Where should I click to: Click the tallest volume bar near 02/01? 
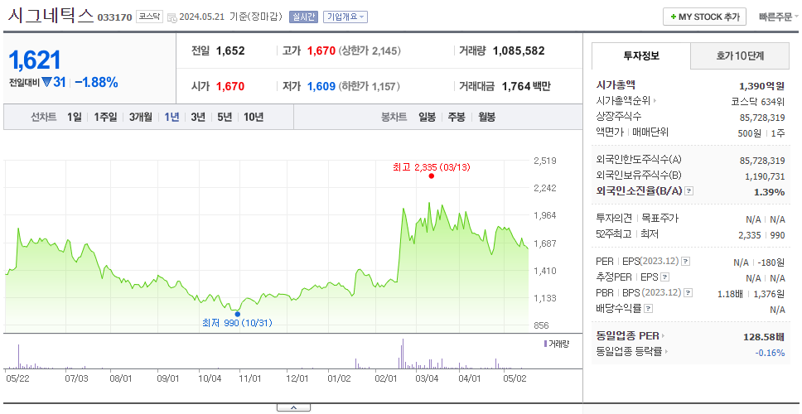[403, 354]
